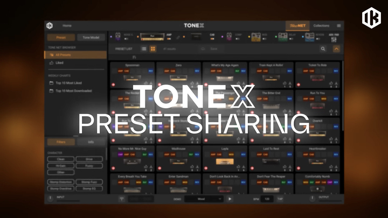
Task: Toggle the Clean character filter
Action: [x=59, y=159]
